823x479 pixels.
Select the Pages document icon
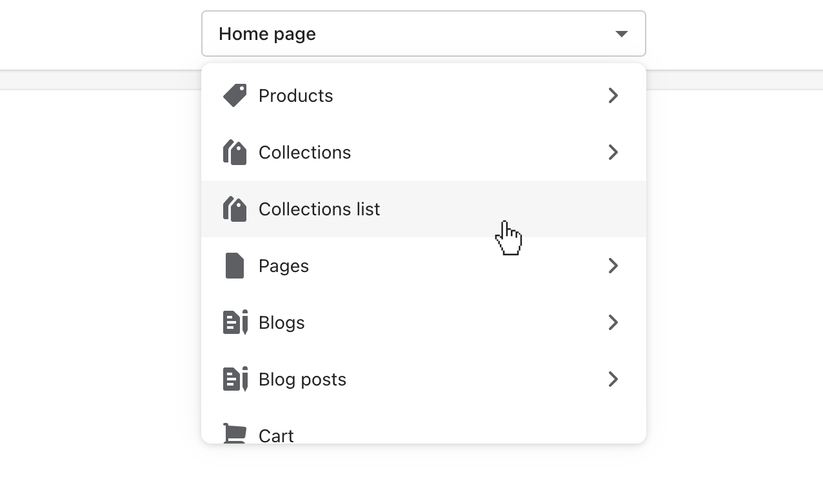[235, 266]
